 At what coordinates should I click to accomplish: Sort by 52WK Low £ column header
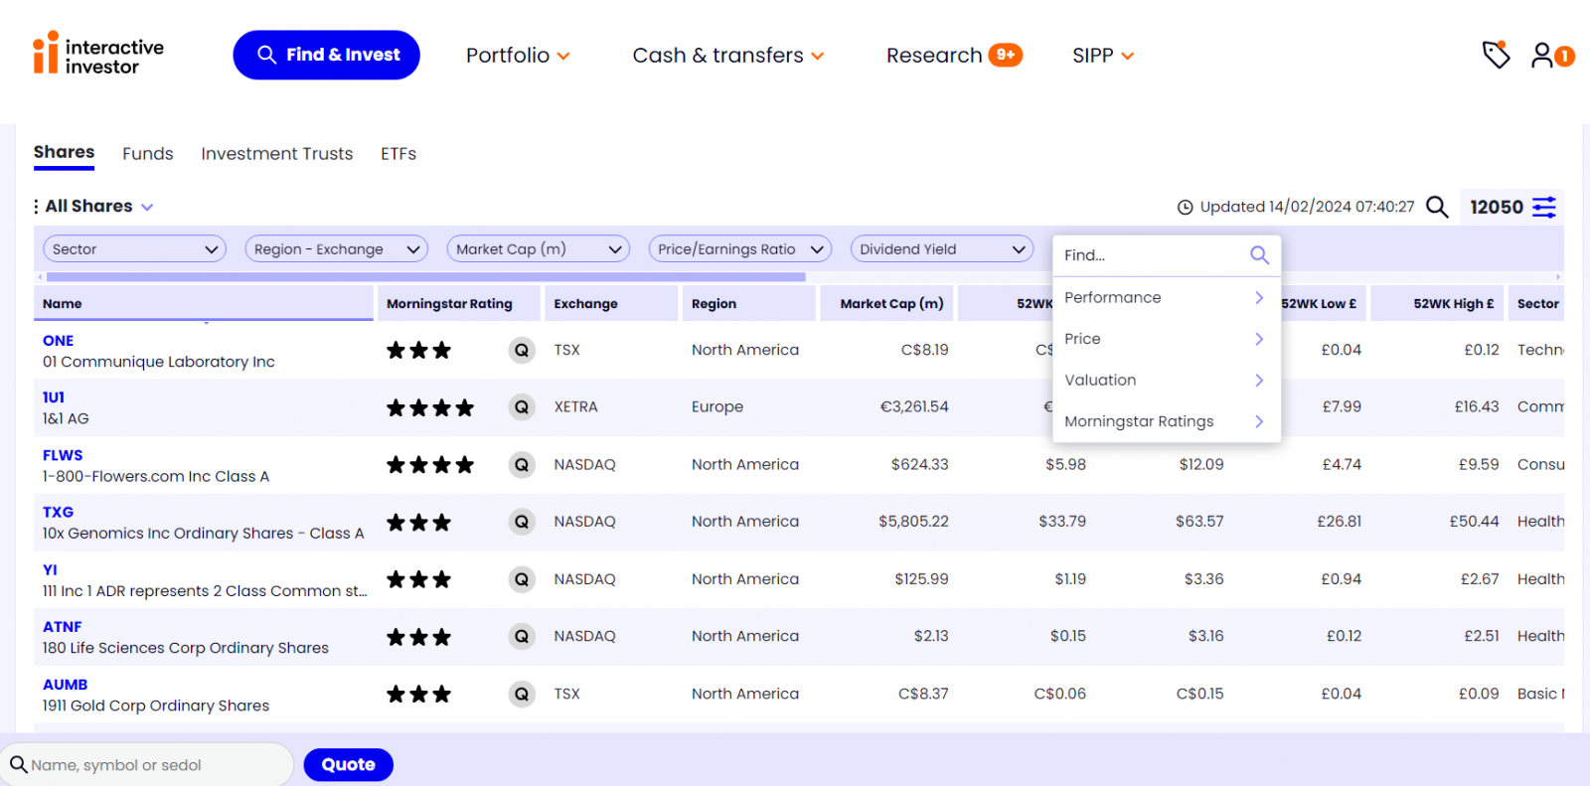coord(1323,304)
